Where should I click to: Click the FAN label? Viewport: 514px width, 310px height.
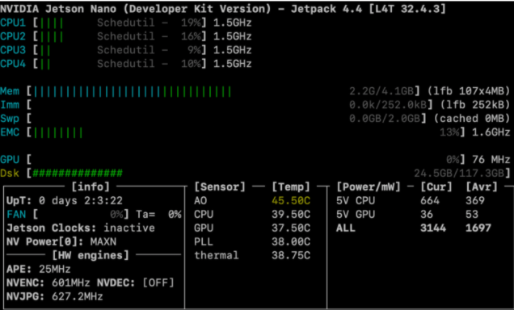pyautogui.click(x=16, y=215)
